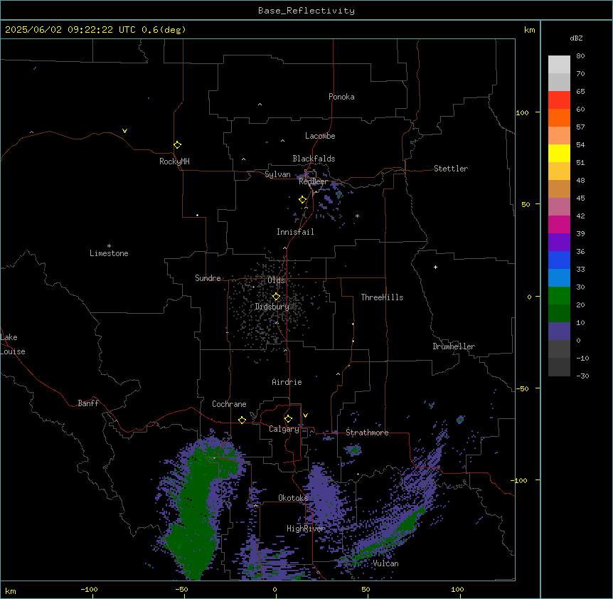Click the HighRiver label
The height and width of the screenshot is (599, 613).
[306, 529]
